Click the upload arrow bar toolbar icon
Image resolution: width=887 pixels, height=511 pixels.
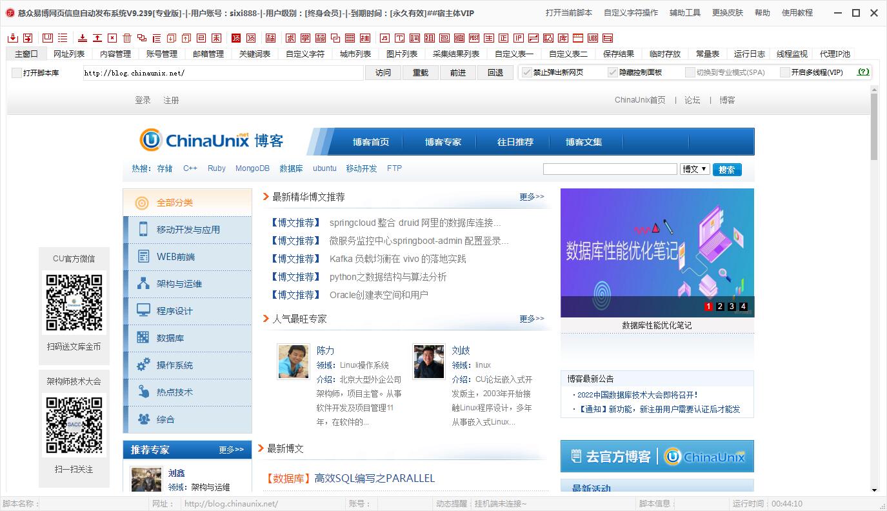click(97, 38)
